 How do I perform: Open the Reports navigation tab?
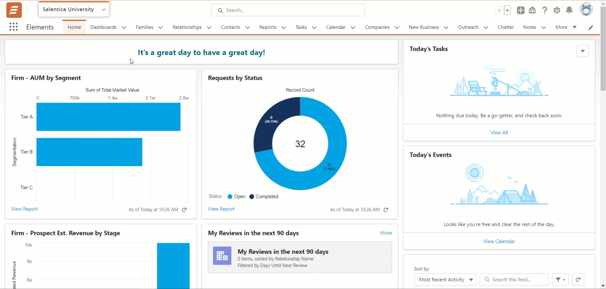click(x=268, y=27)
